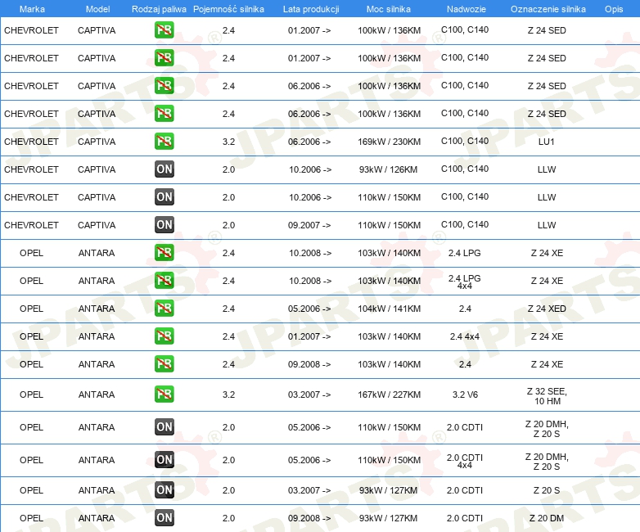Viewport: 640px width, 532px height.
Task: Sort by the Model column header
Action: click(97, 8)
